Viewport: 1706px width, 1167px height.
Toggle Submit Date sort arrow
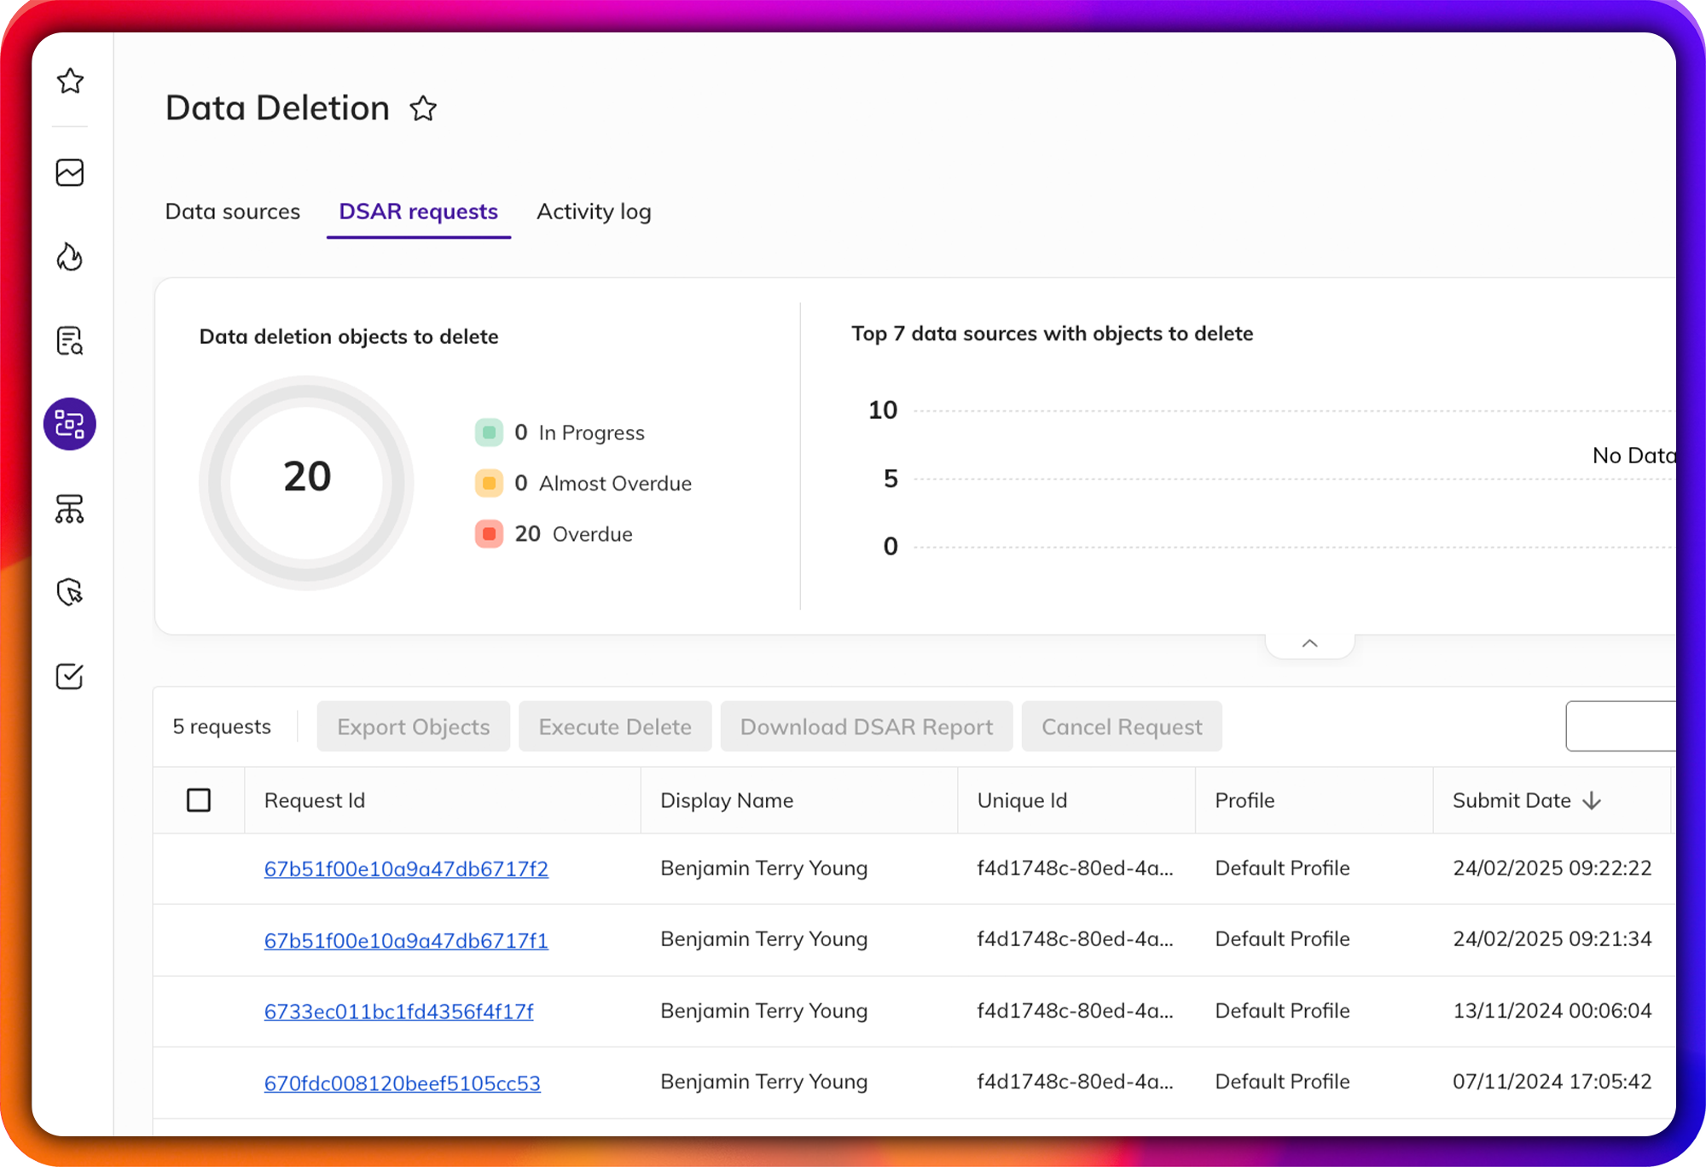coord(1592,800)
